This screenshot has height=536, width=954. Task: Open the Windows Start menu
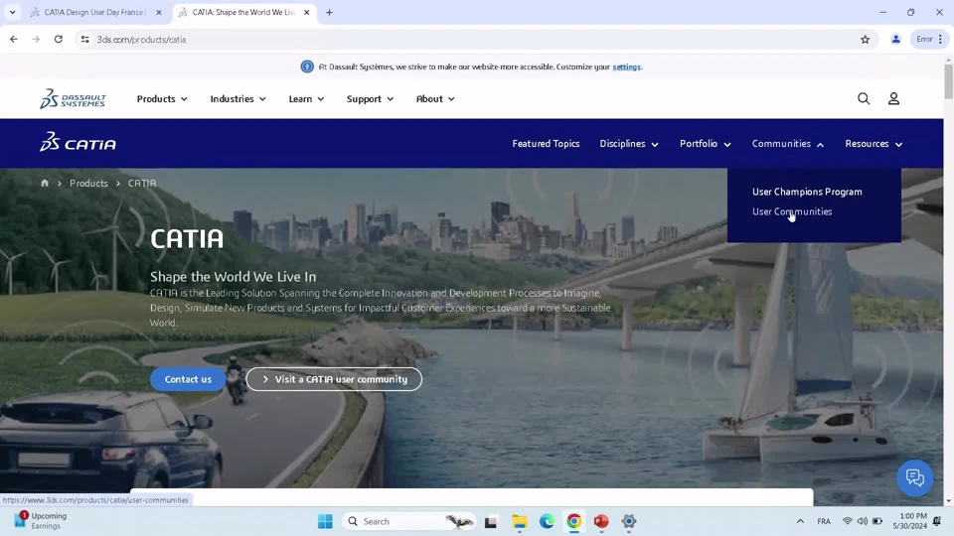point(325,521)
